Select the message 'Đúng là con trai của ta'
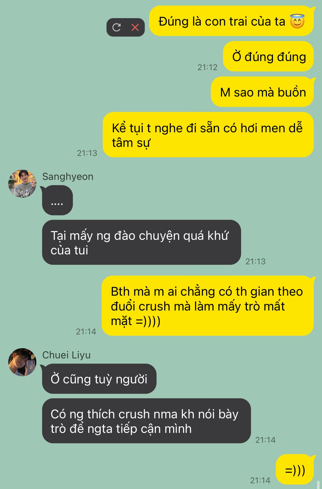The height and width of the screenshot is (489, 322). point(231,21)
